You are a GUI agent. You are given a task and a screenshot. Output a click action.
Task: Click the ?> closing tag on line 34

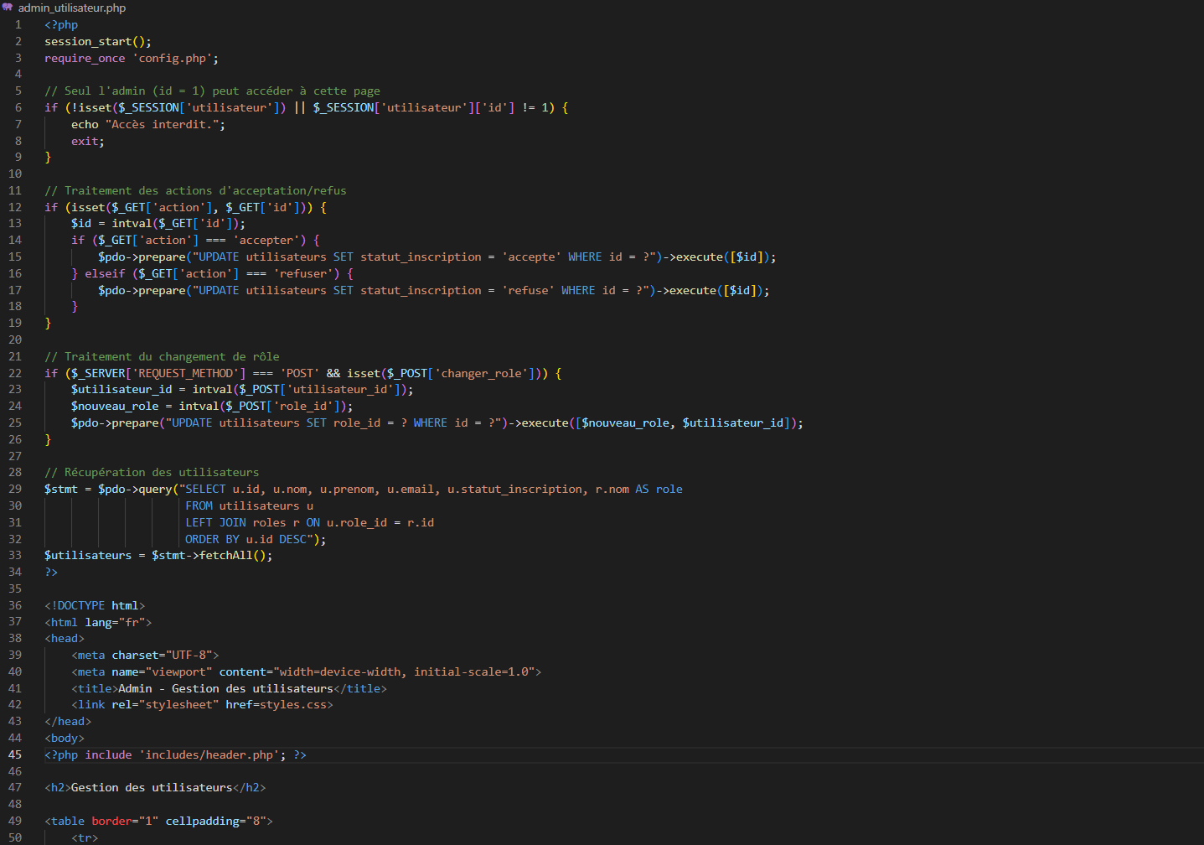point(51,573)
